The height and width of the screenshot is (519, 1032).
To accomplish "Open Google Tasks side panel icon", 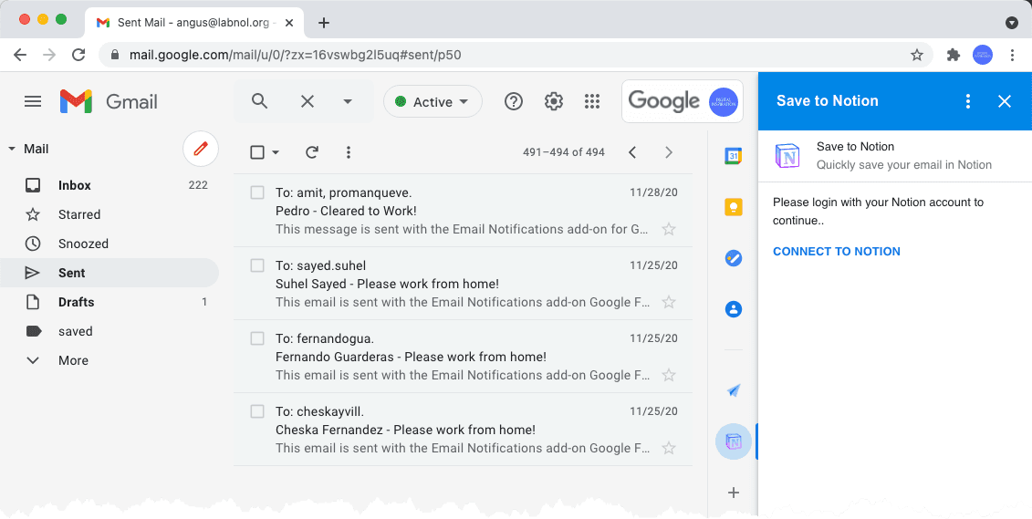I will coord(734,258).
